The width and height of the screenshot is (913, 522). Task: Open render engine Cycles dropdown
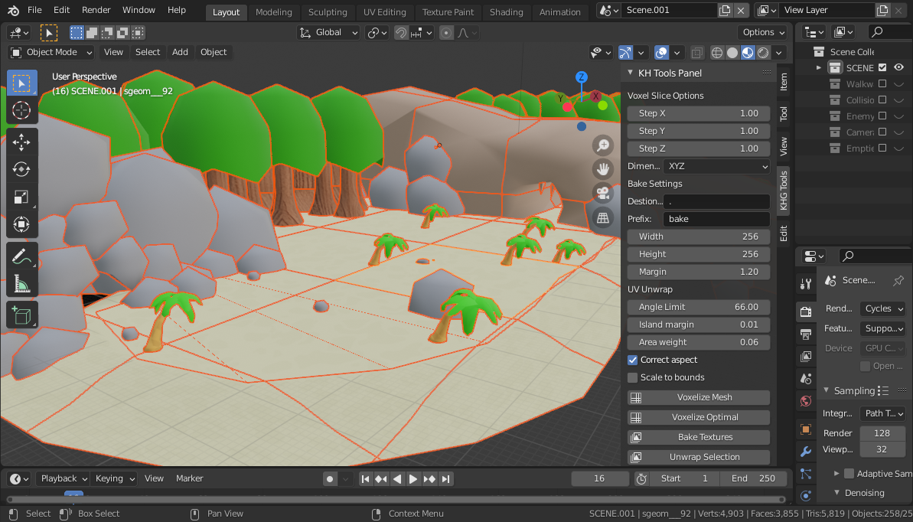coord(882,308)
